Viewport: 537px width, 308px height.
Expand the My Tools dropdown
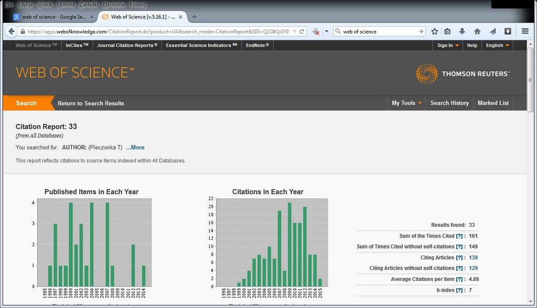(x=406, y=103)
